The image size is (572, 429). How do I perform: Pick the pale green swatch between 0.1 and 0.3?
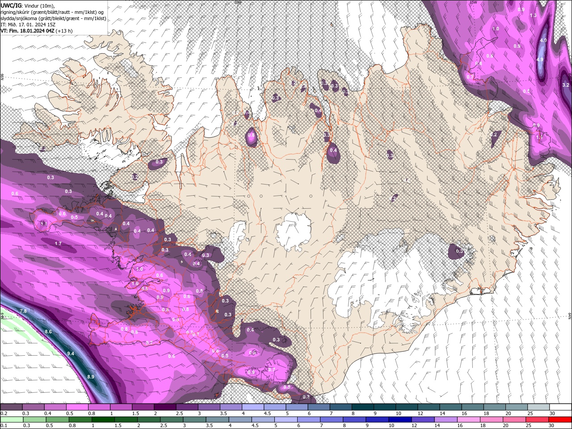click(x=11, y=419)
